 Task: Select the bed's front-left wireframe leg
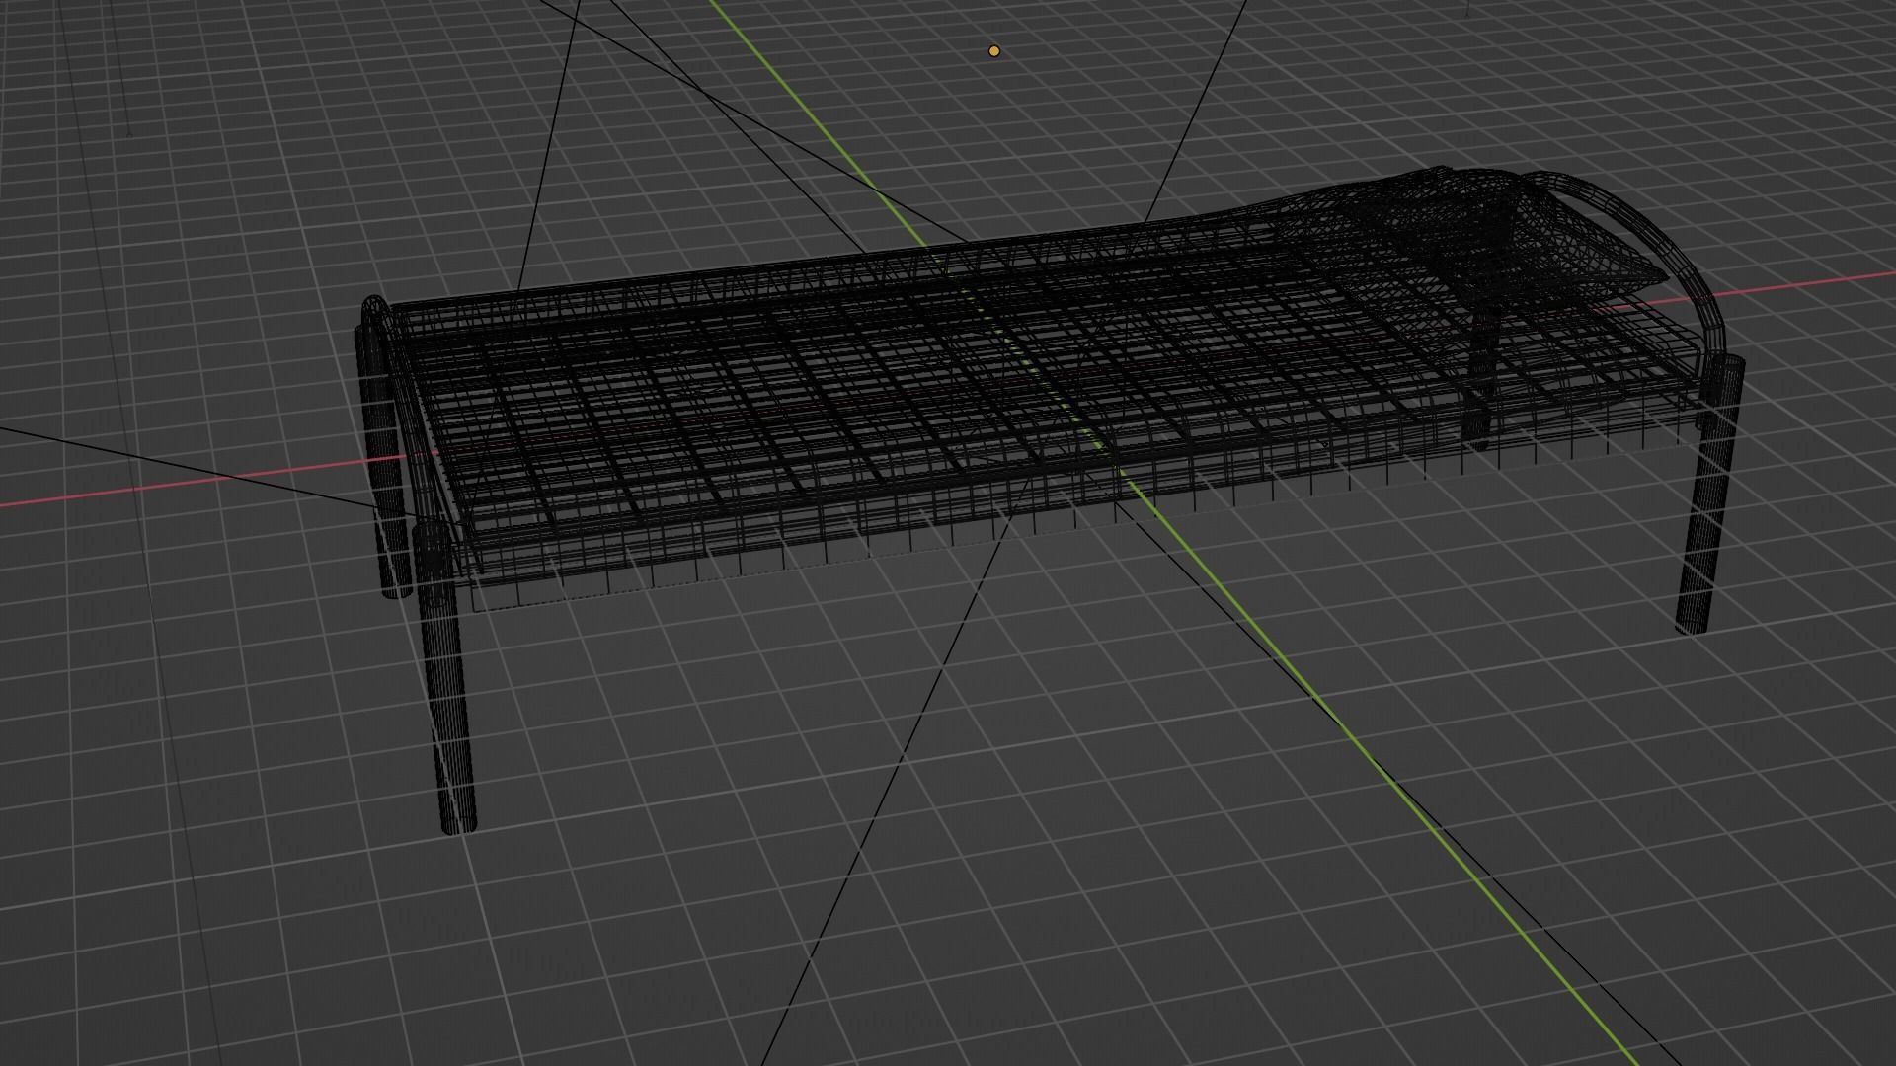(444, 678)
